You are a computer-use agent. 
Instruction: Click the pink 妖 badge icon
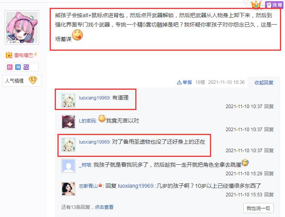tap(10, 67)
